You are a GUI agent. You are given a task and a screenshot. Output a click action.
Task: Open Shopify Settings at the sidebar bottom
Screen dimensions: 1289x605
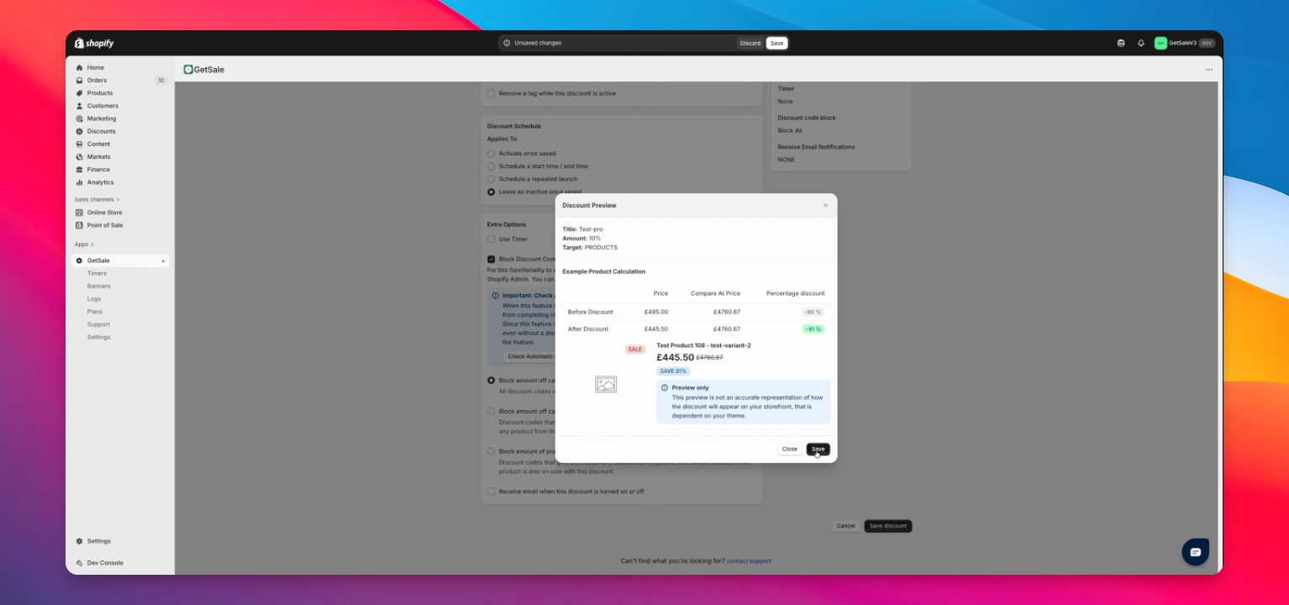98,541
